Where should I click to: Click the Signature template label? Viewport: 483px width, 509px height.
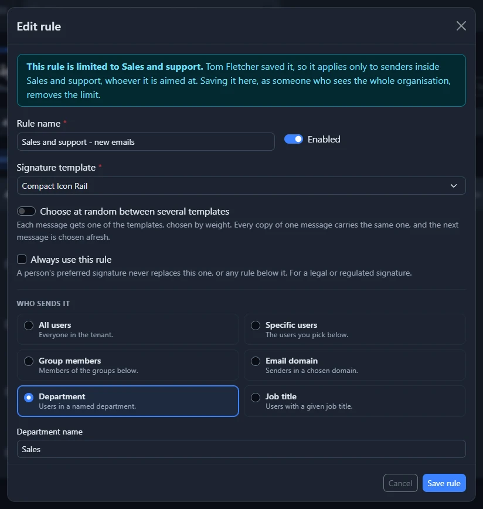coord(56,168)
